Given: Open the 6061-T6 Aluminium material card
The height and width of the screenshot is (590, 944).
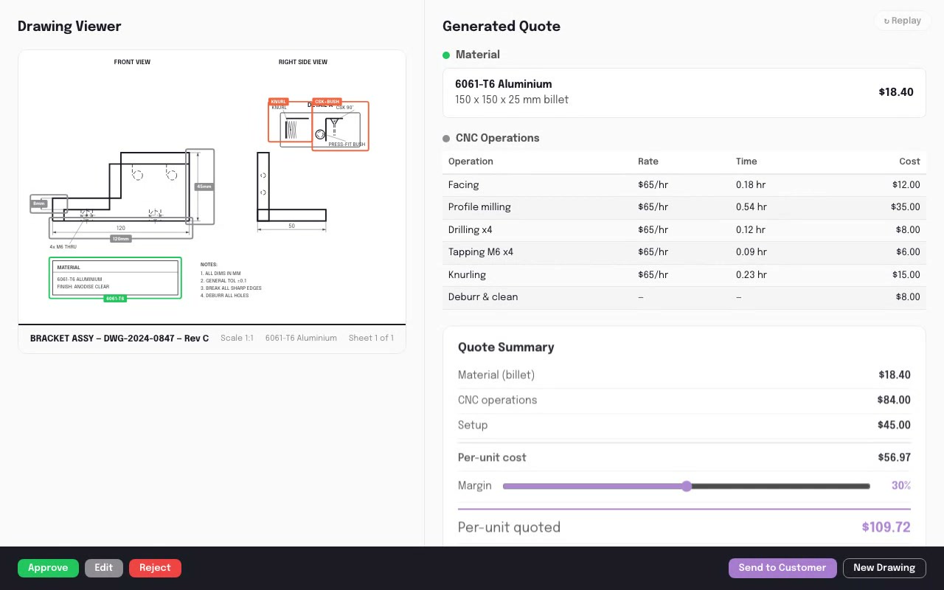Looking at the screenshot, I should point(684,92).
